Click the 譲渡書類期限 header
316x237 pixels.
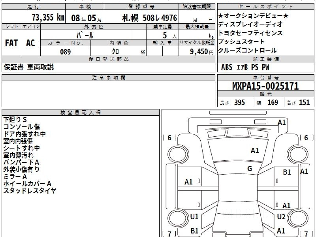tap(197, 7)
